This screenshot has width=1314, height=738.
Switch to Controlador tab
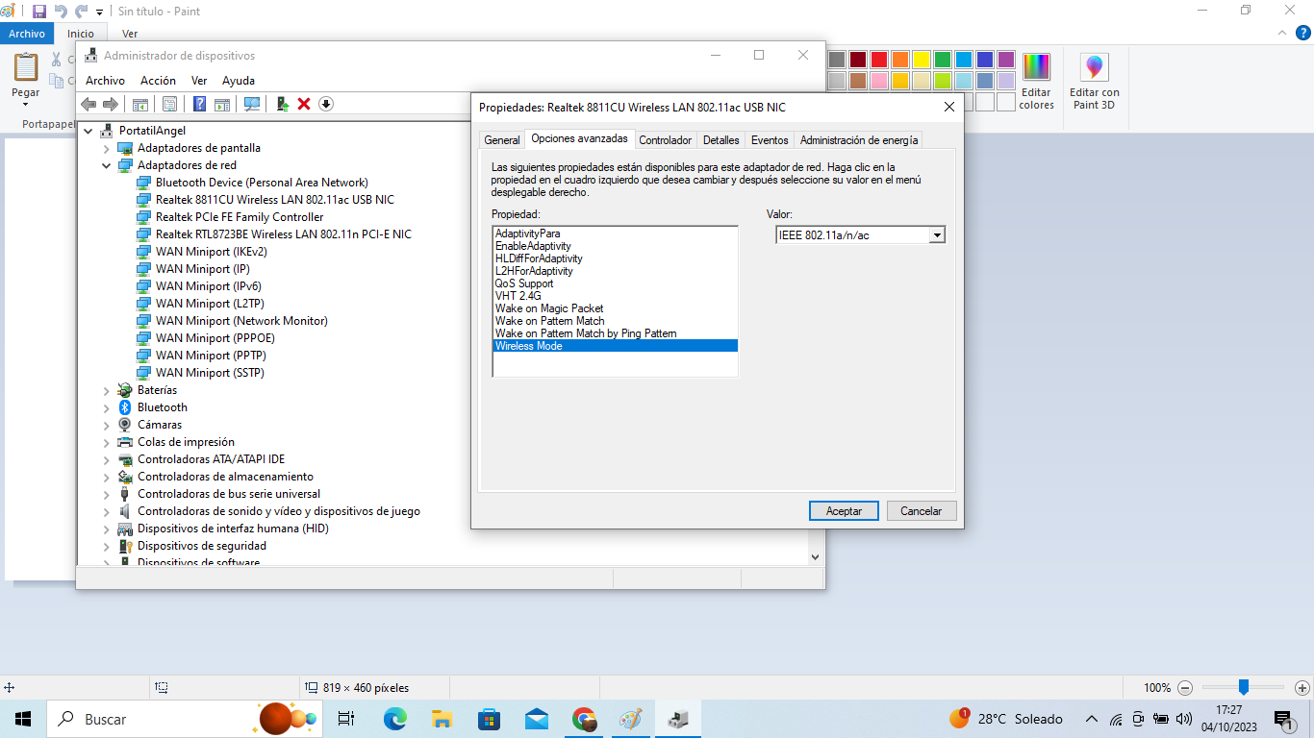click(665, 140)
